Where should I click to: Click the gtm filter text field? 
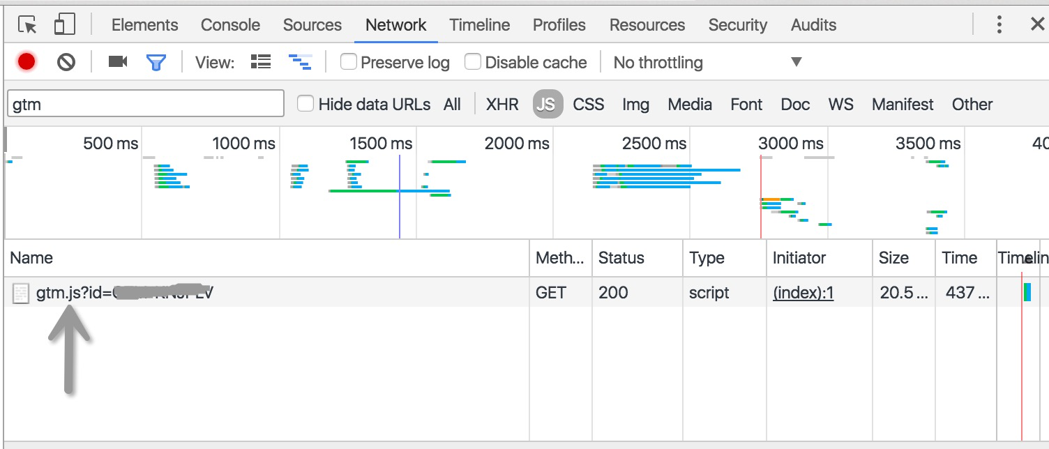tap(145, 104)
